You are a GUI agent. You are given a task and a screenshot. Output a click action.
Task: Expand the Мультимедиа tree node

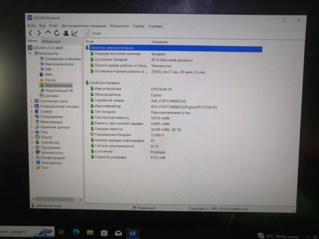(x=31, y=122)
